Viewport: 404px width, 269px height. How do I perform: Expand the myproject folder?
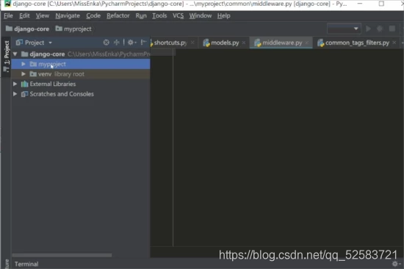tap(24, 64)
